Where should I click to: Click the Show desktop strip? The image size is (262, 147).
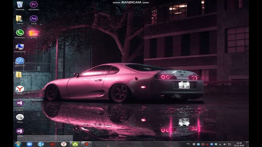[x=247, y=144]
